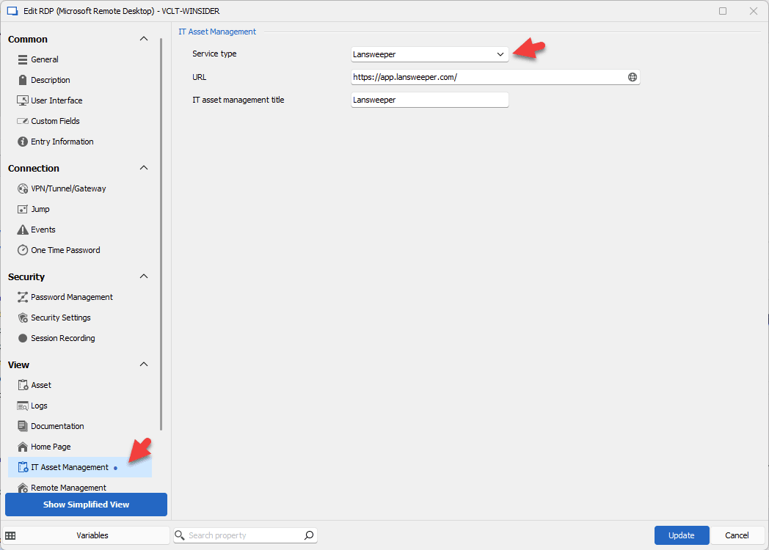Collapse the Connection section
Viewport: 769px width, 550px height.
(x=144, y=168)
